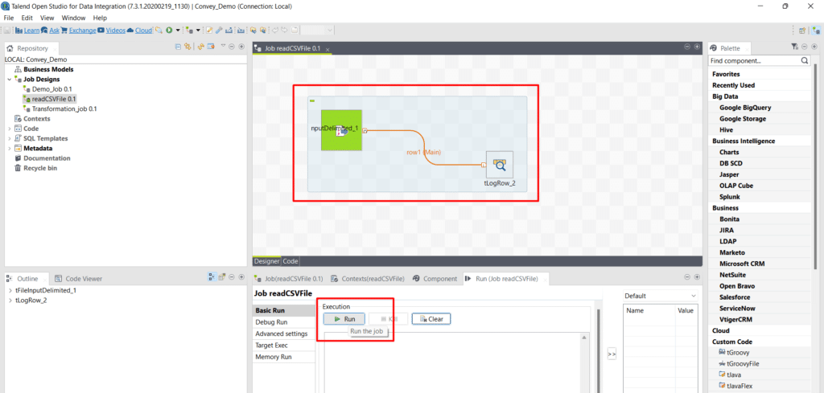
Task: Open the Contexts(readCSVFile) tab
Action: 369,279
